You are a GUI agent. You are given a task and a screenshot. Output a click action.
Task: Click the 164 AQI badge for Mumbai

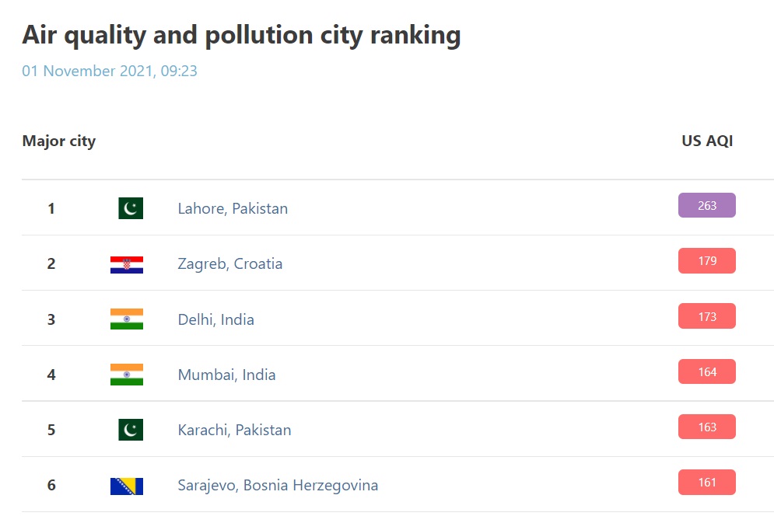click(706, 371)
